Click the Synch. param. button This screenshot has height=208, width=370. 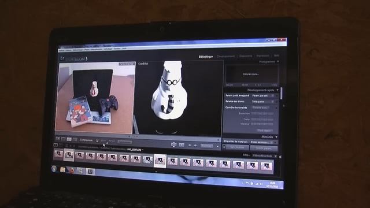264,148
